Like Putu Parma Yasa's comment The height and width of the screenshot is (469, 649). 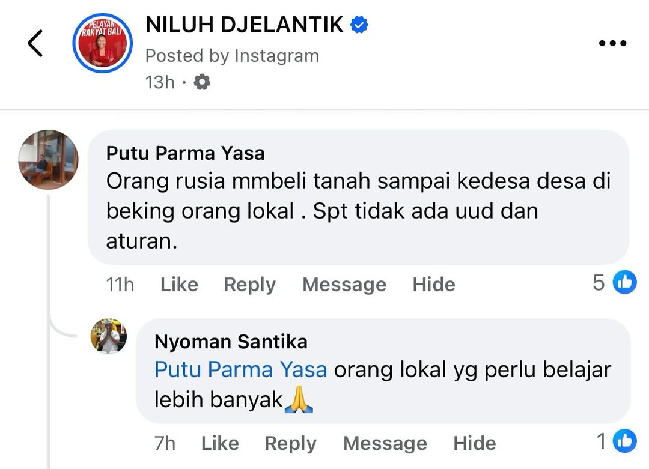tap(179, 284)
